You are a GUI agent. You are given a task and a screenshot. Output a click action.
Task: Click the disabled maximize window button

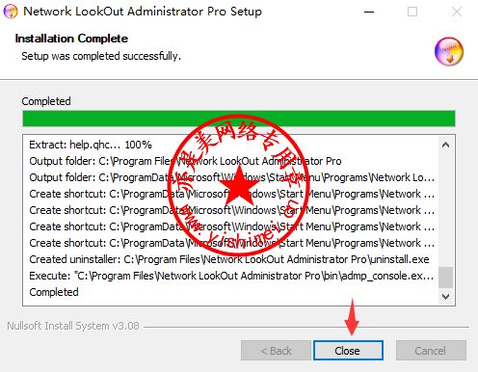(x=412, y=12)
